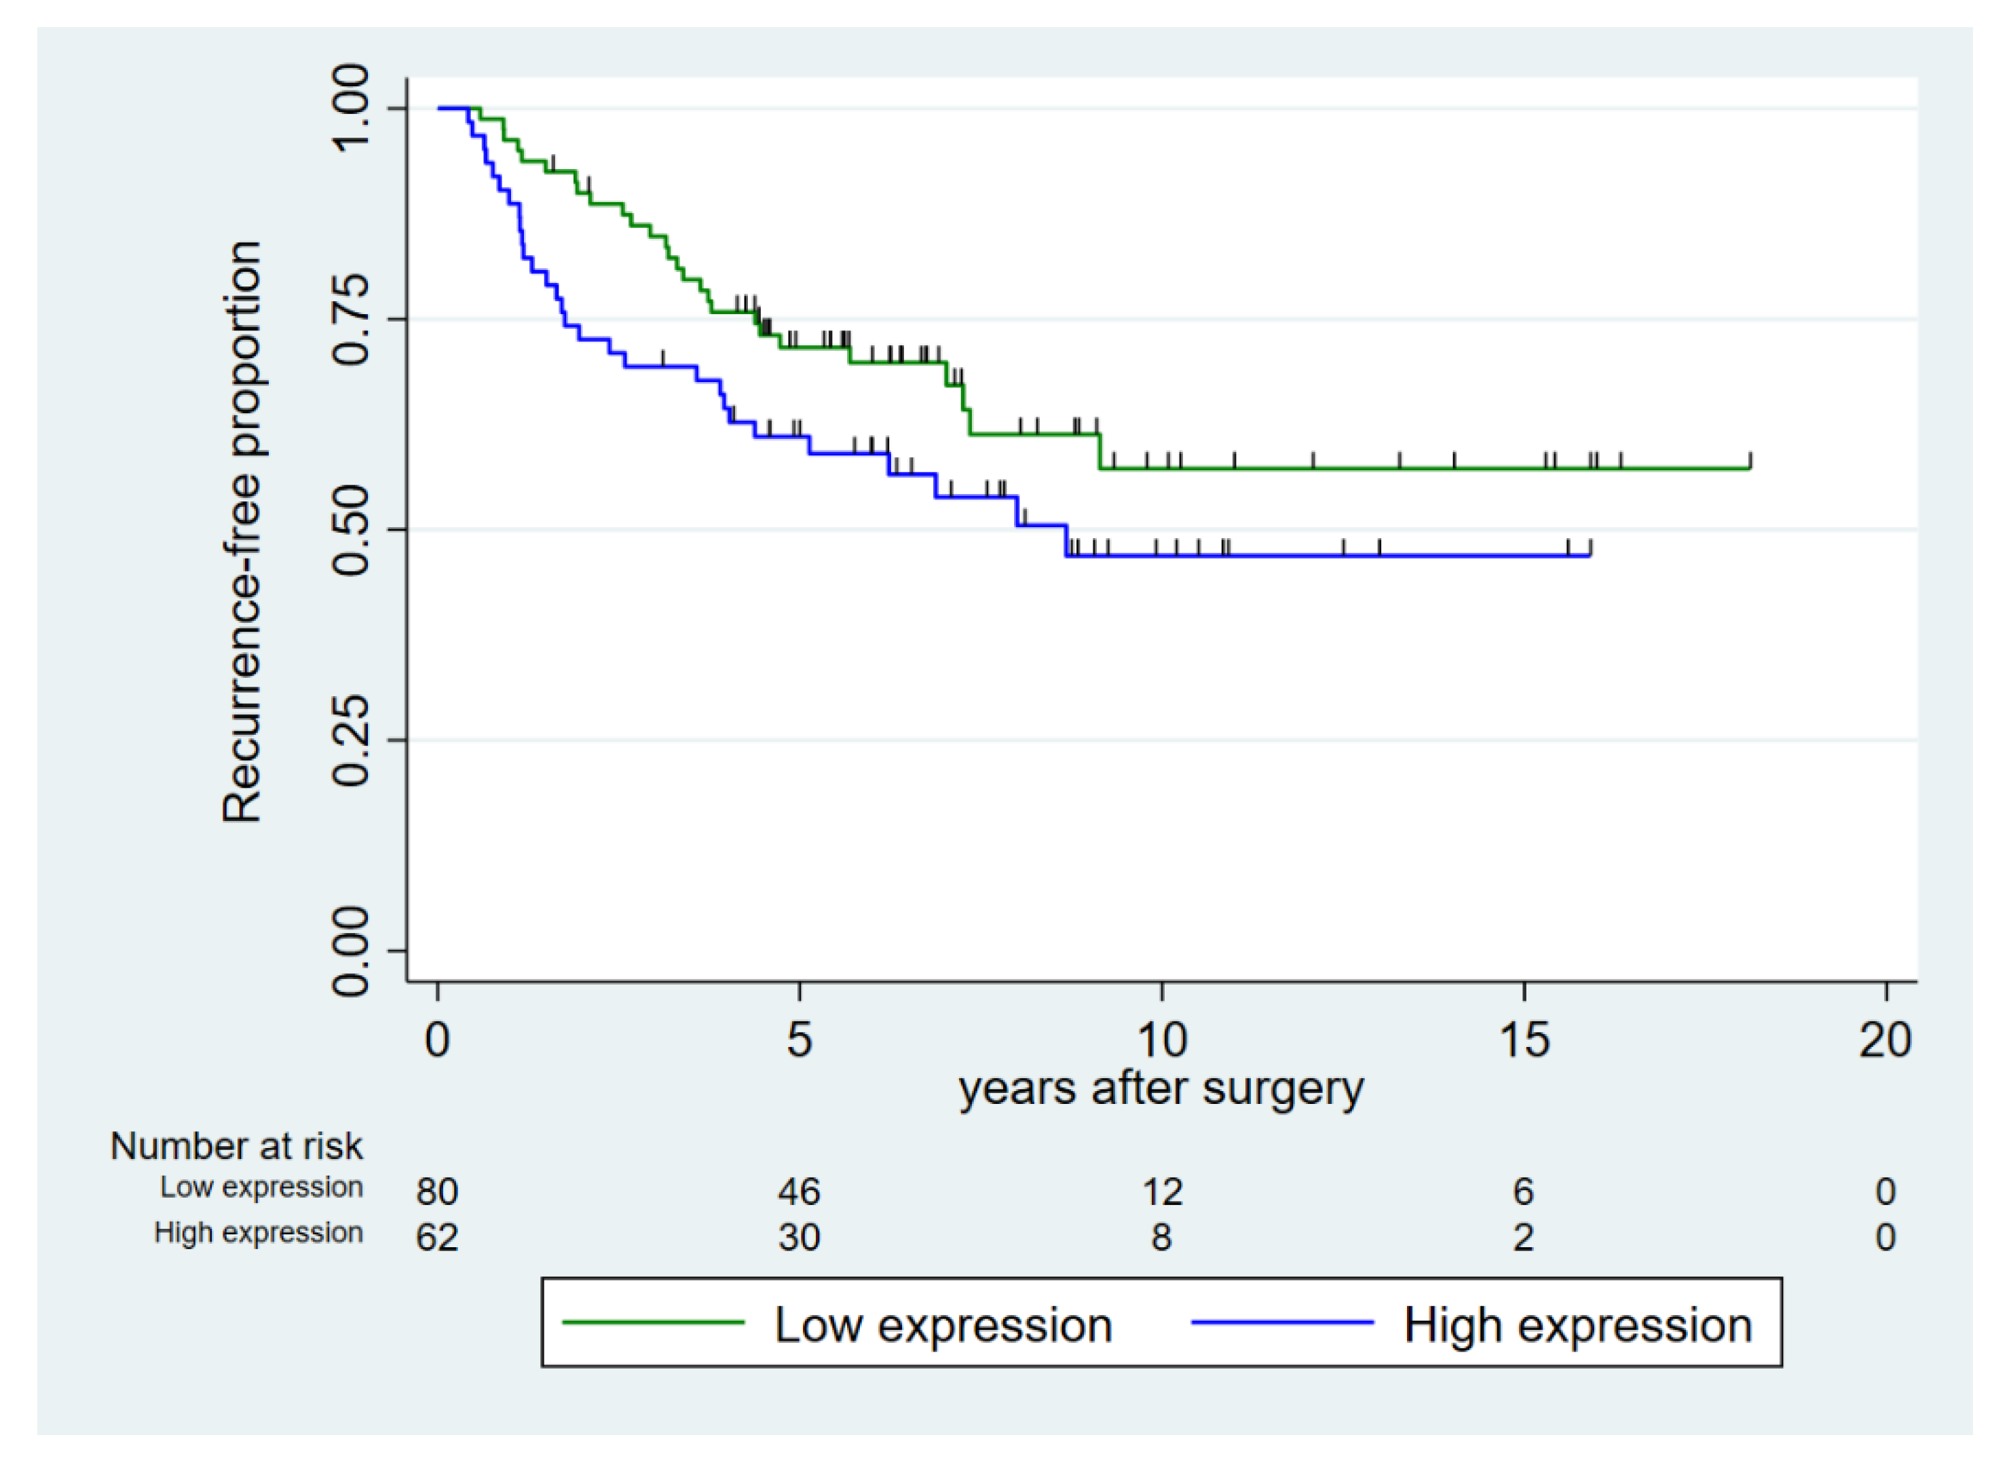This screenshot has width=2011, height=1469.
Task: Click the "Recurrence-free proportion" y-axis title
Action: (242, 532)
